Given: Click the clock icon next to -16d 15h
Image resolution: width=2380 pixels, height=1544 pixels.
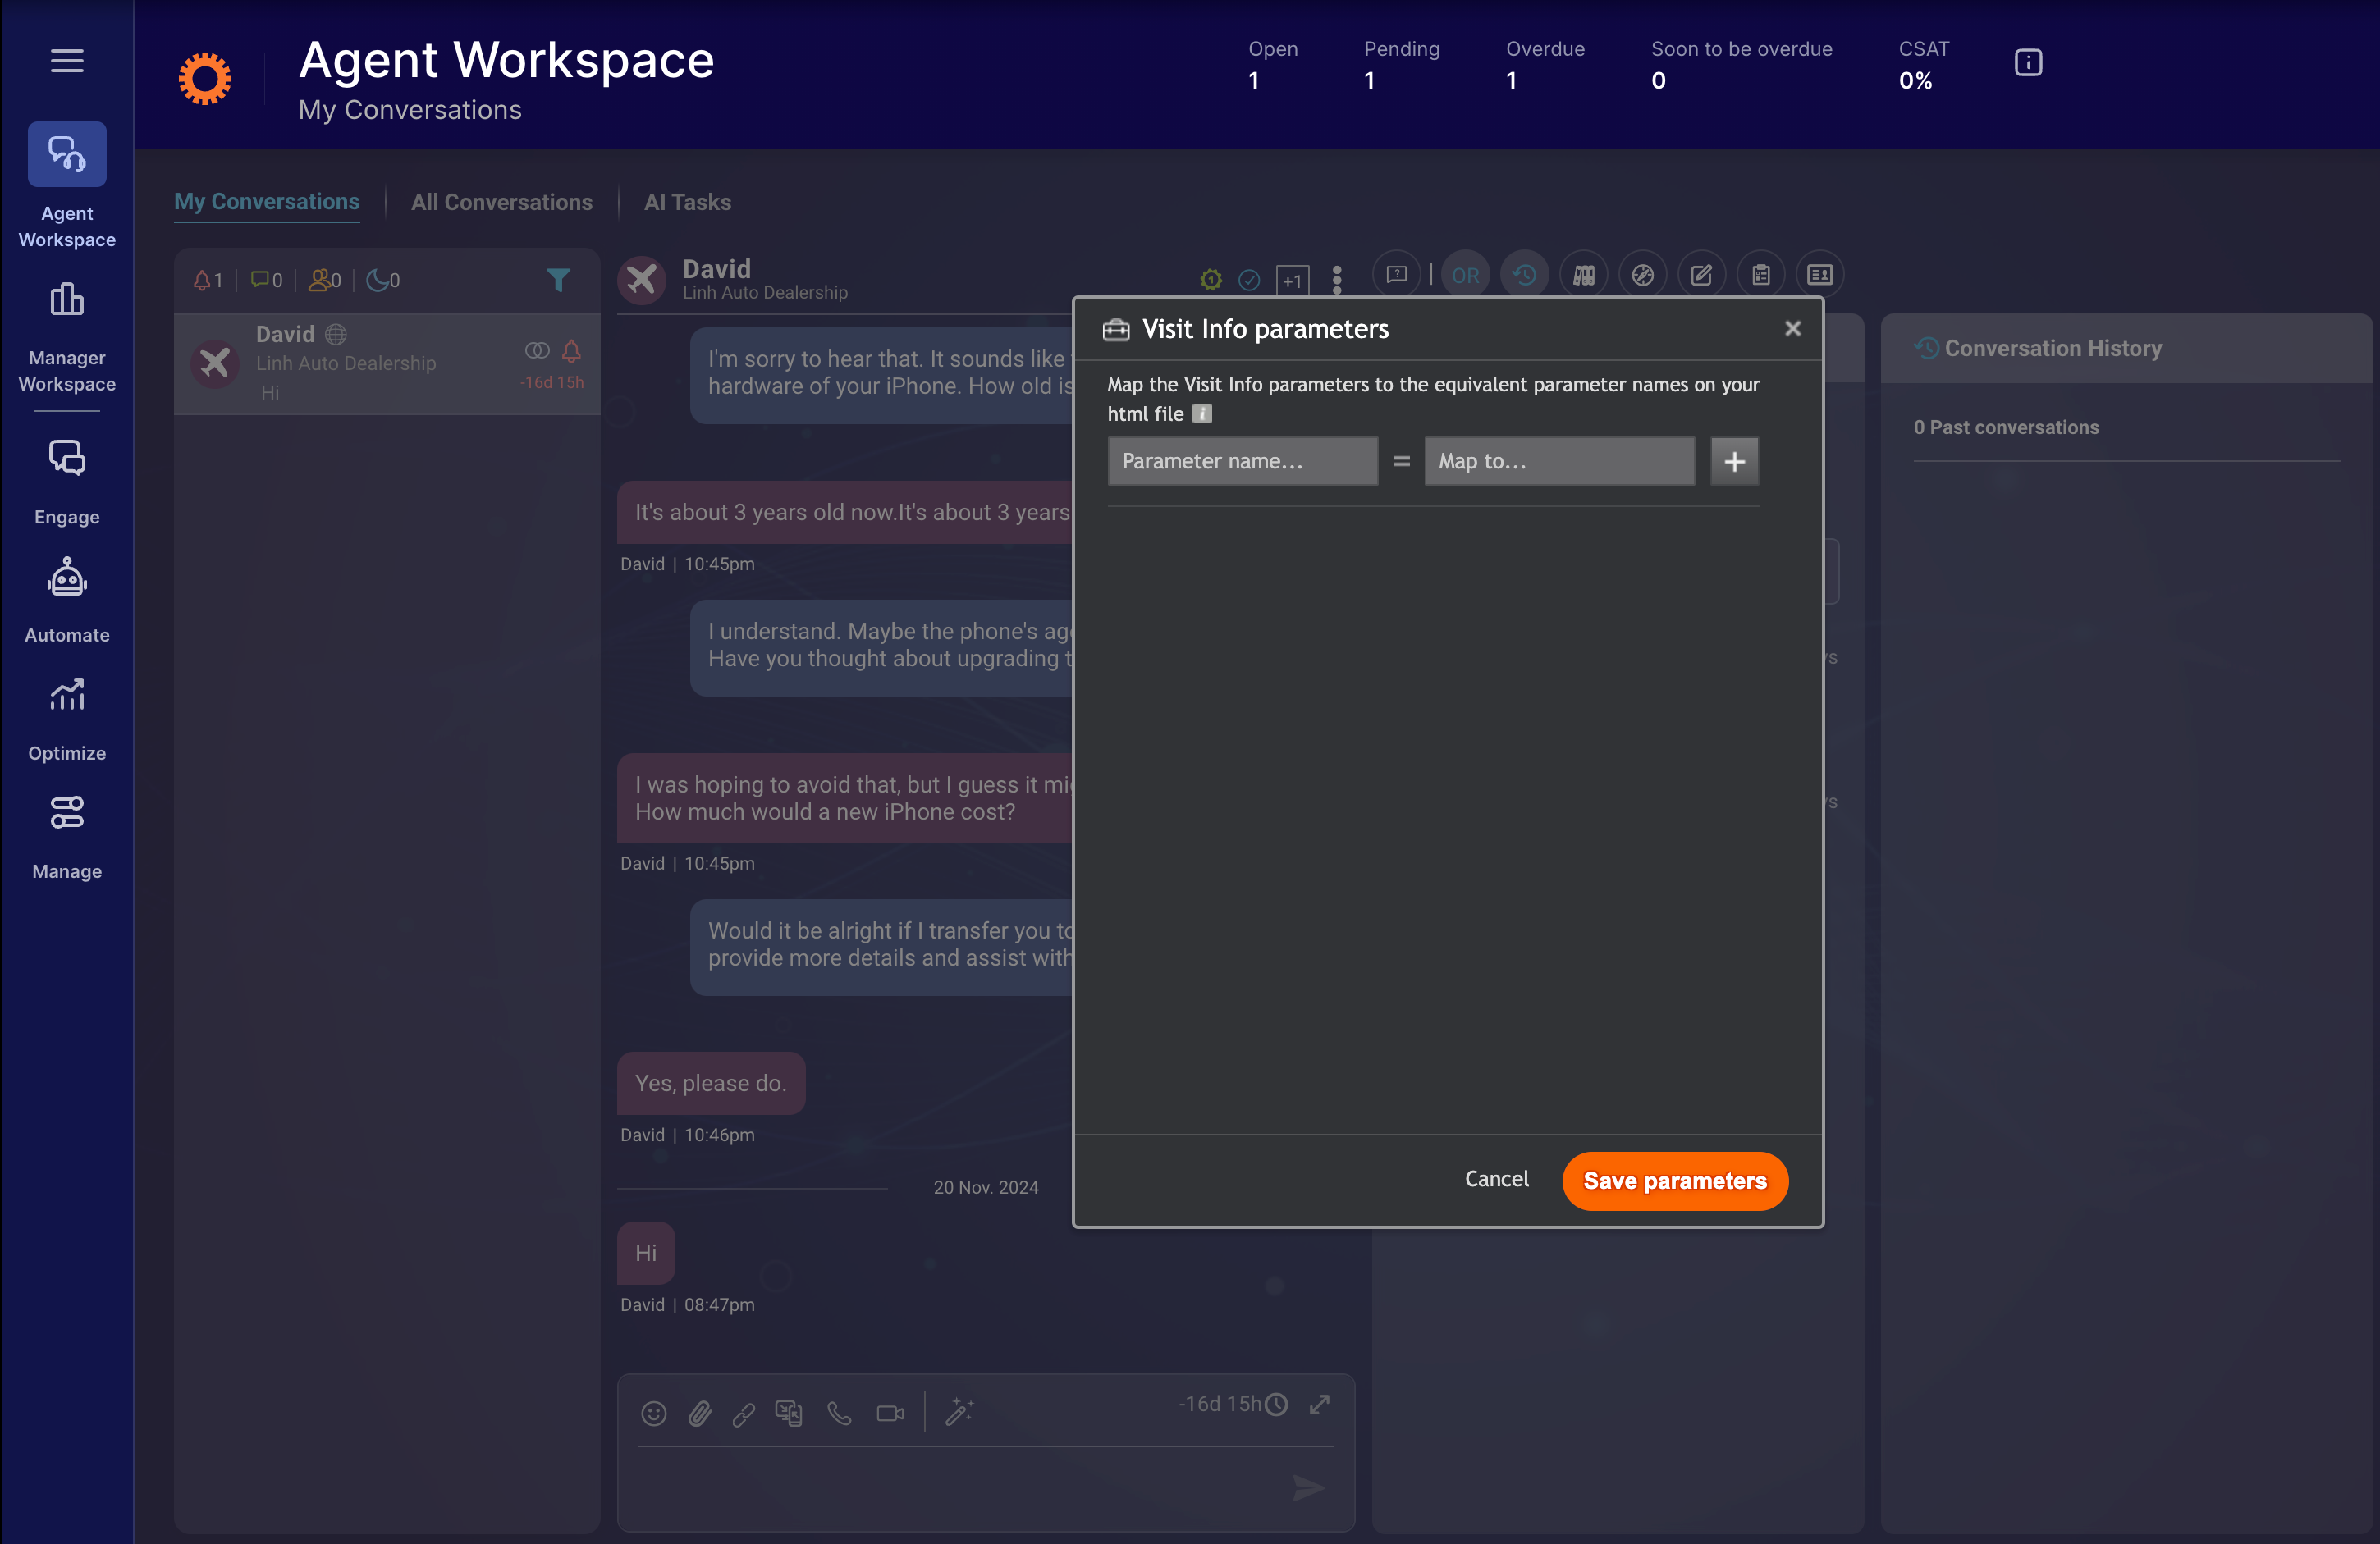Looking at the screenshot, I should [x=1276, y=1404].
